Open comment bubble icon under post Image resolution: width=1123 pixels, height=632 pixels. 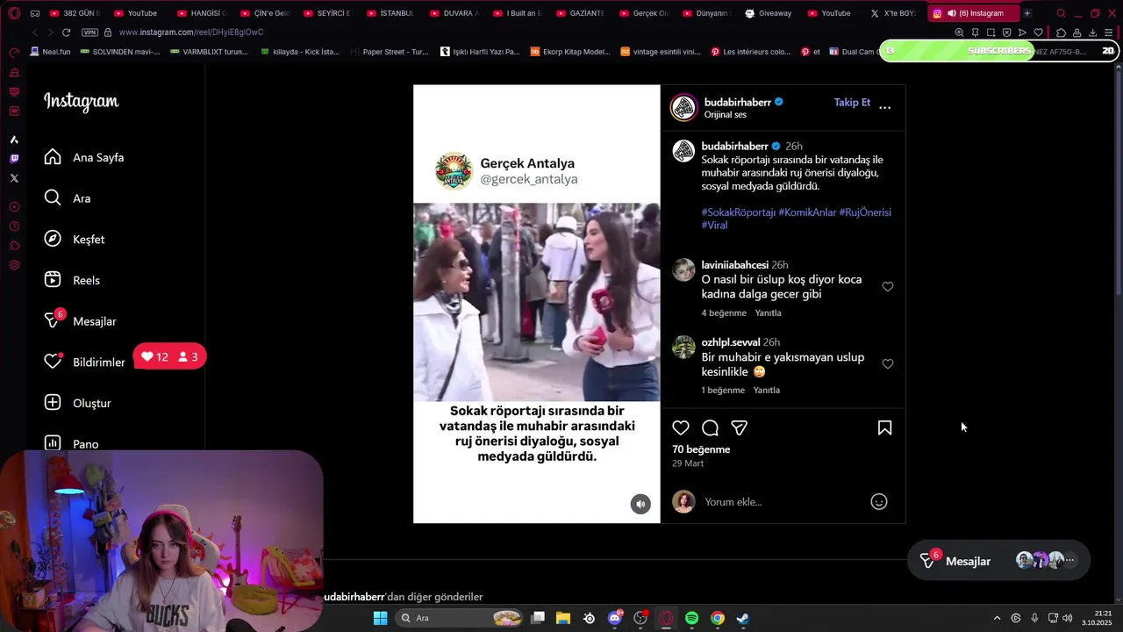click(711, 427)
